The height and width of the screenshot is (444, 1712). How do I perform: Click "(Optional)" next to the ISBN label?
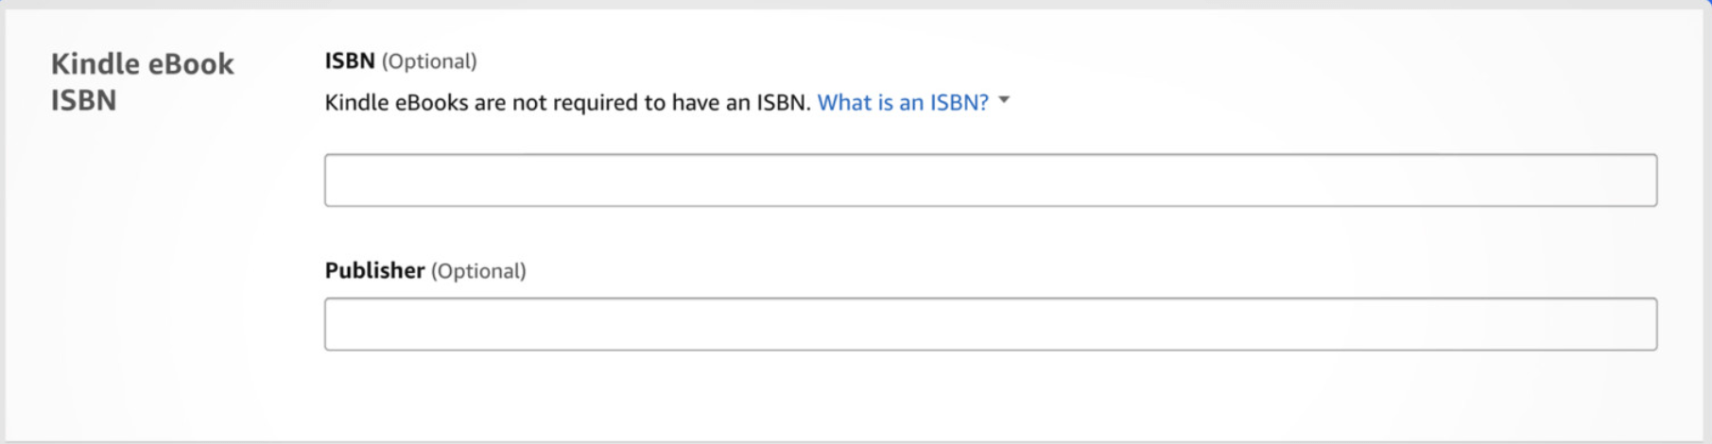point(429,61)
